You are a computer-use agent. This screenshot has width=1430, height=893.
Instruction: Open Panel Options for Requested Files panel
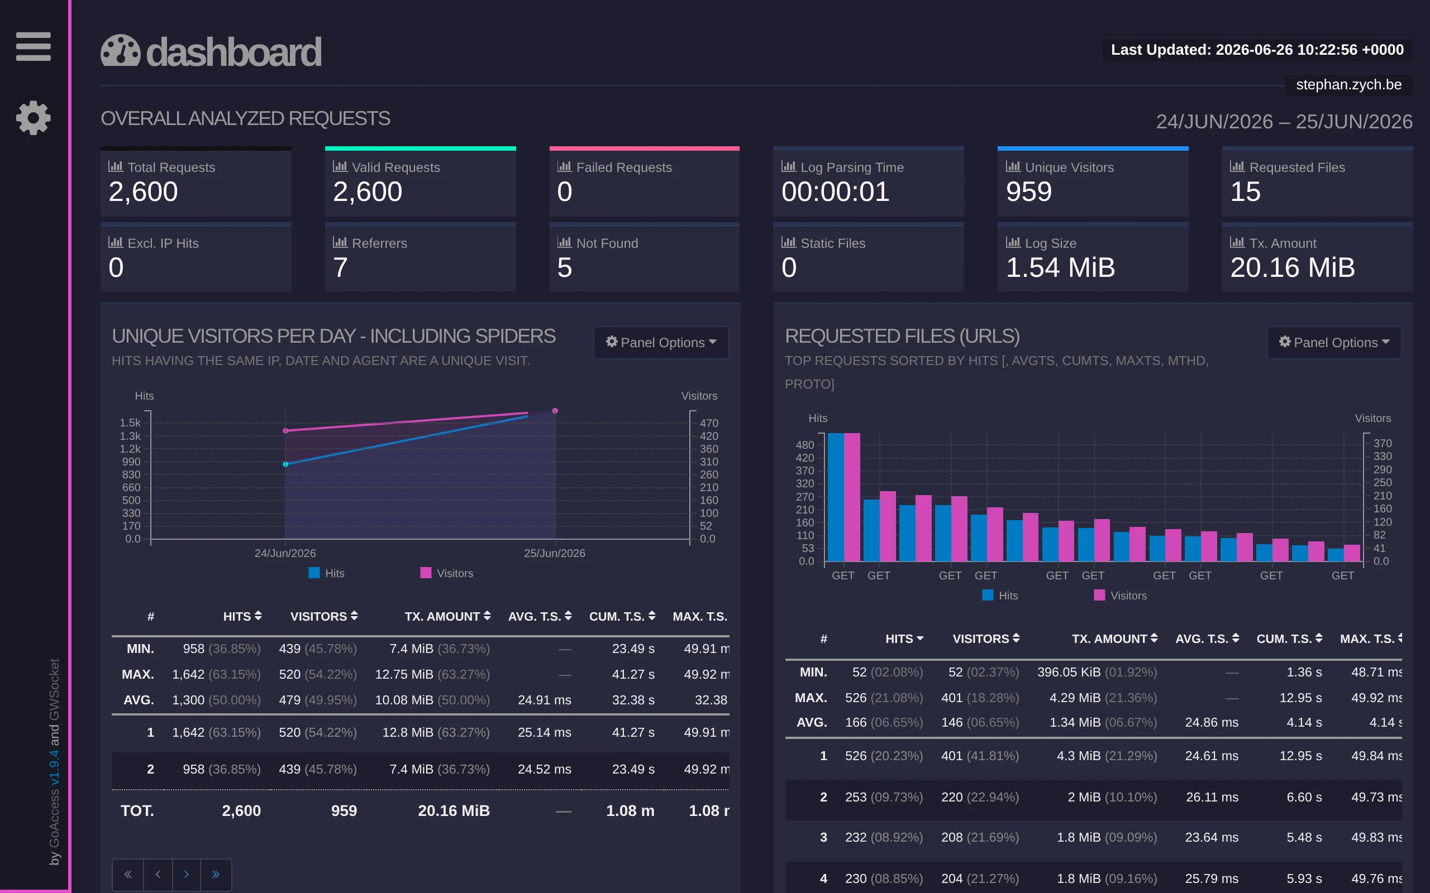pyautogui.click(x=1334, y=343)
